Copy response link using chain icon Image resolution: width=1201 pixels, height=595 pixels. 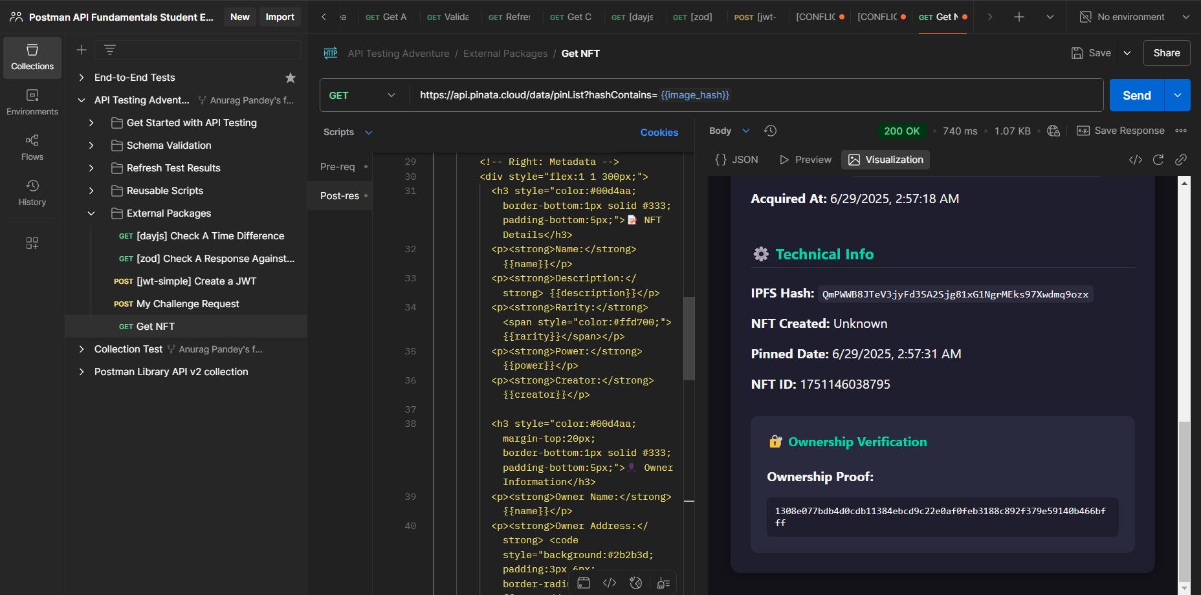[x=1181, y=160]
